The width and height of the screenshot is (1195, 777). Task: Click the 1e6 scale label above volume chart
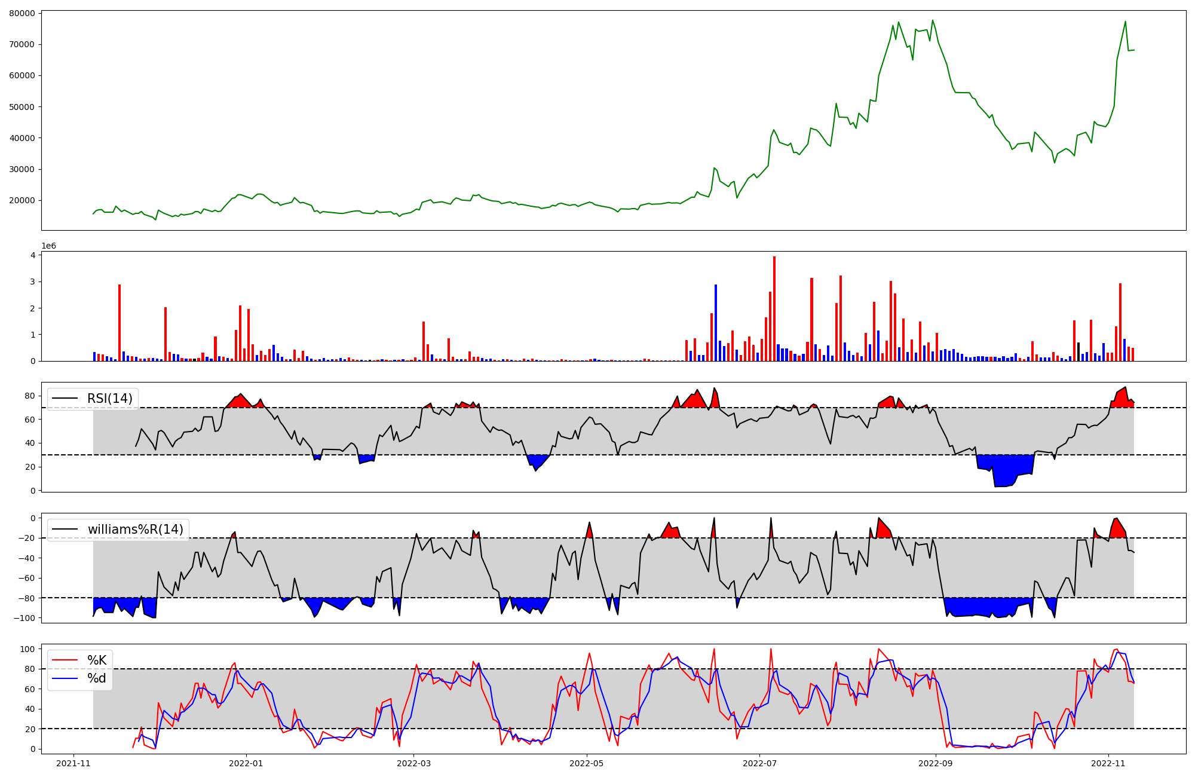click(48, 246)
